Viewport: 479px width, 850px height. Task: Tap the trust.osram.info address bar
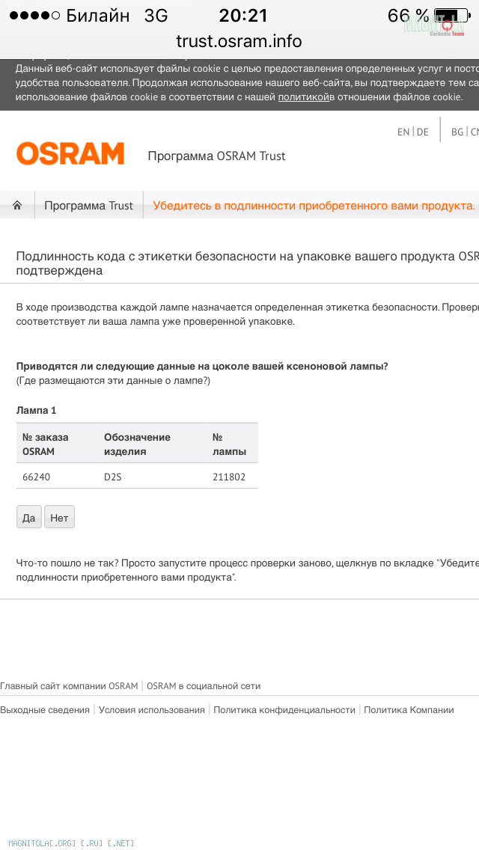coord(239,41)
